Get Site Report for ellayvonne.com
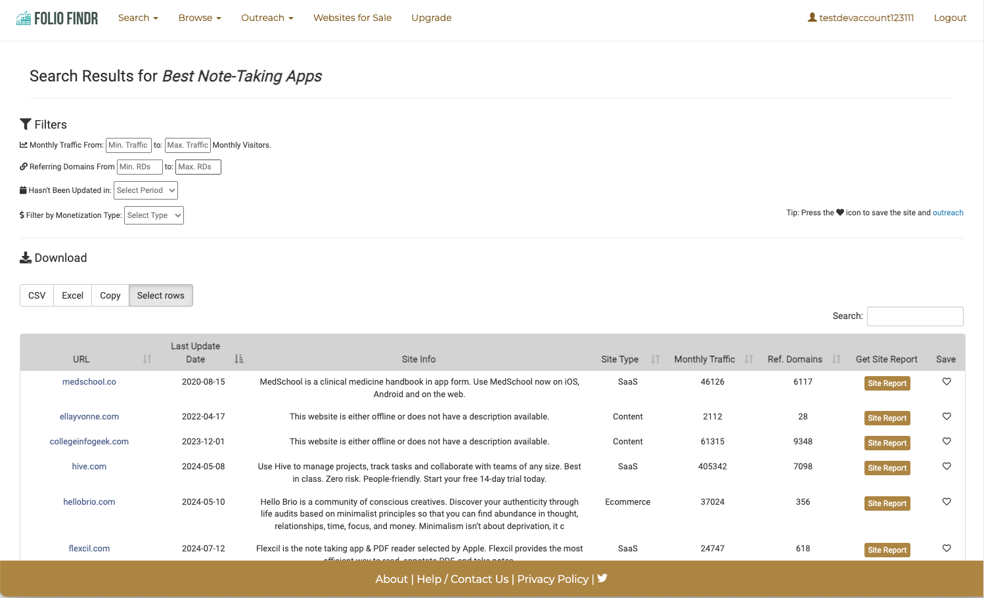Viewport: 984px width, 598px height. point(887,418)
